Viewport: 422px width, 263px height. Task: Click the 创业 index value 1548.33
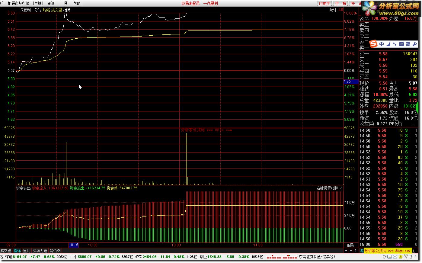click(215, 257)
